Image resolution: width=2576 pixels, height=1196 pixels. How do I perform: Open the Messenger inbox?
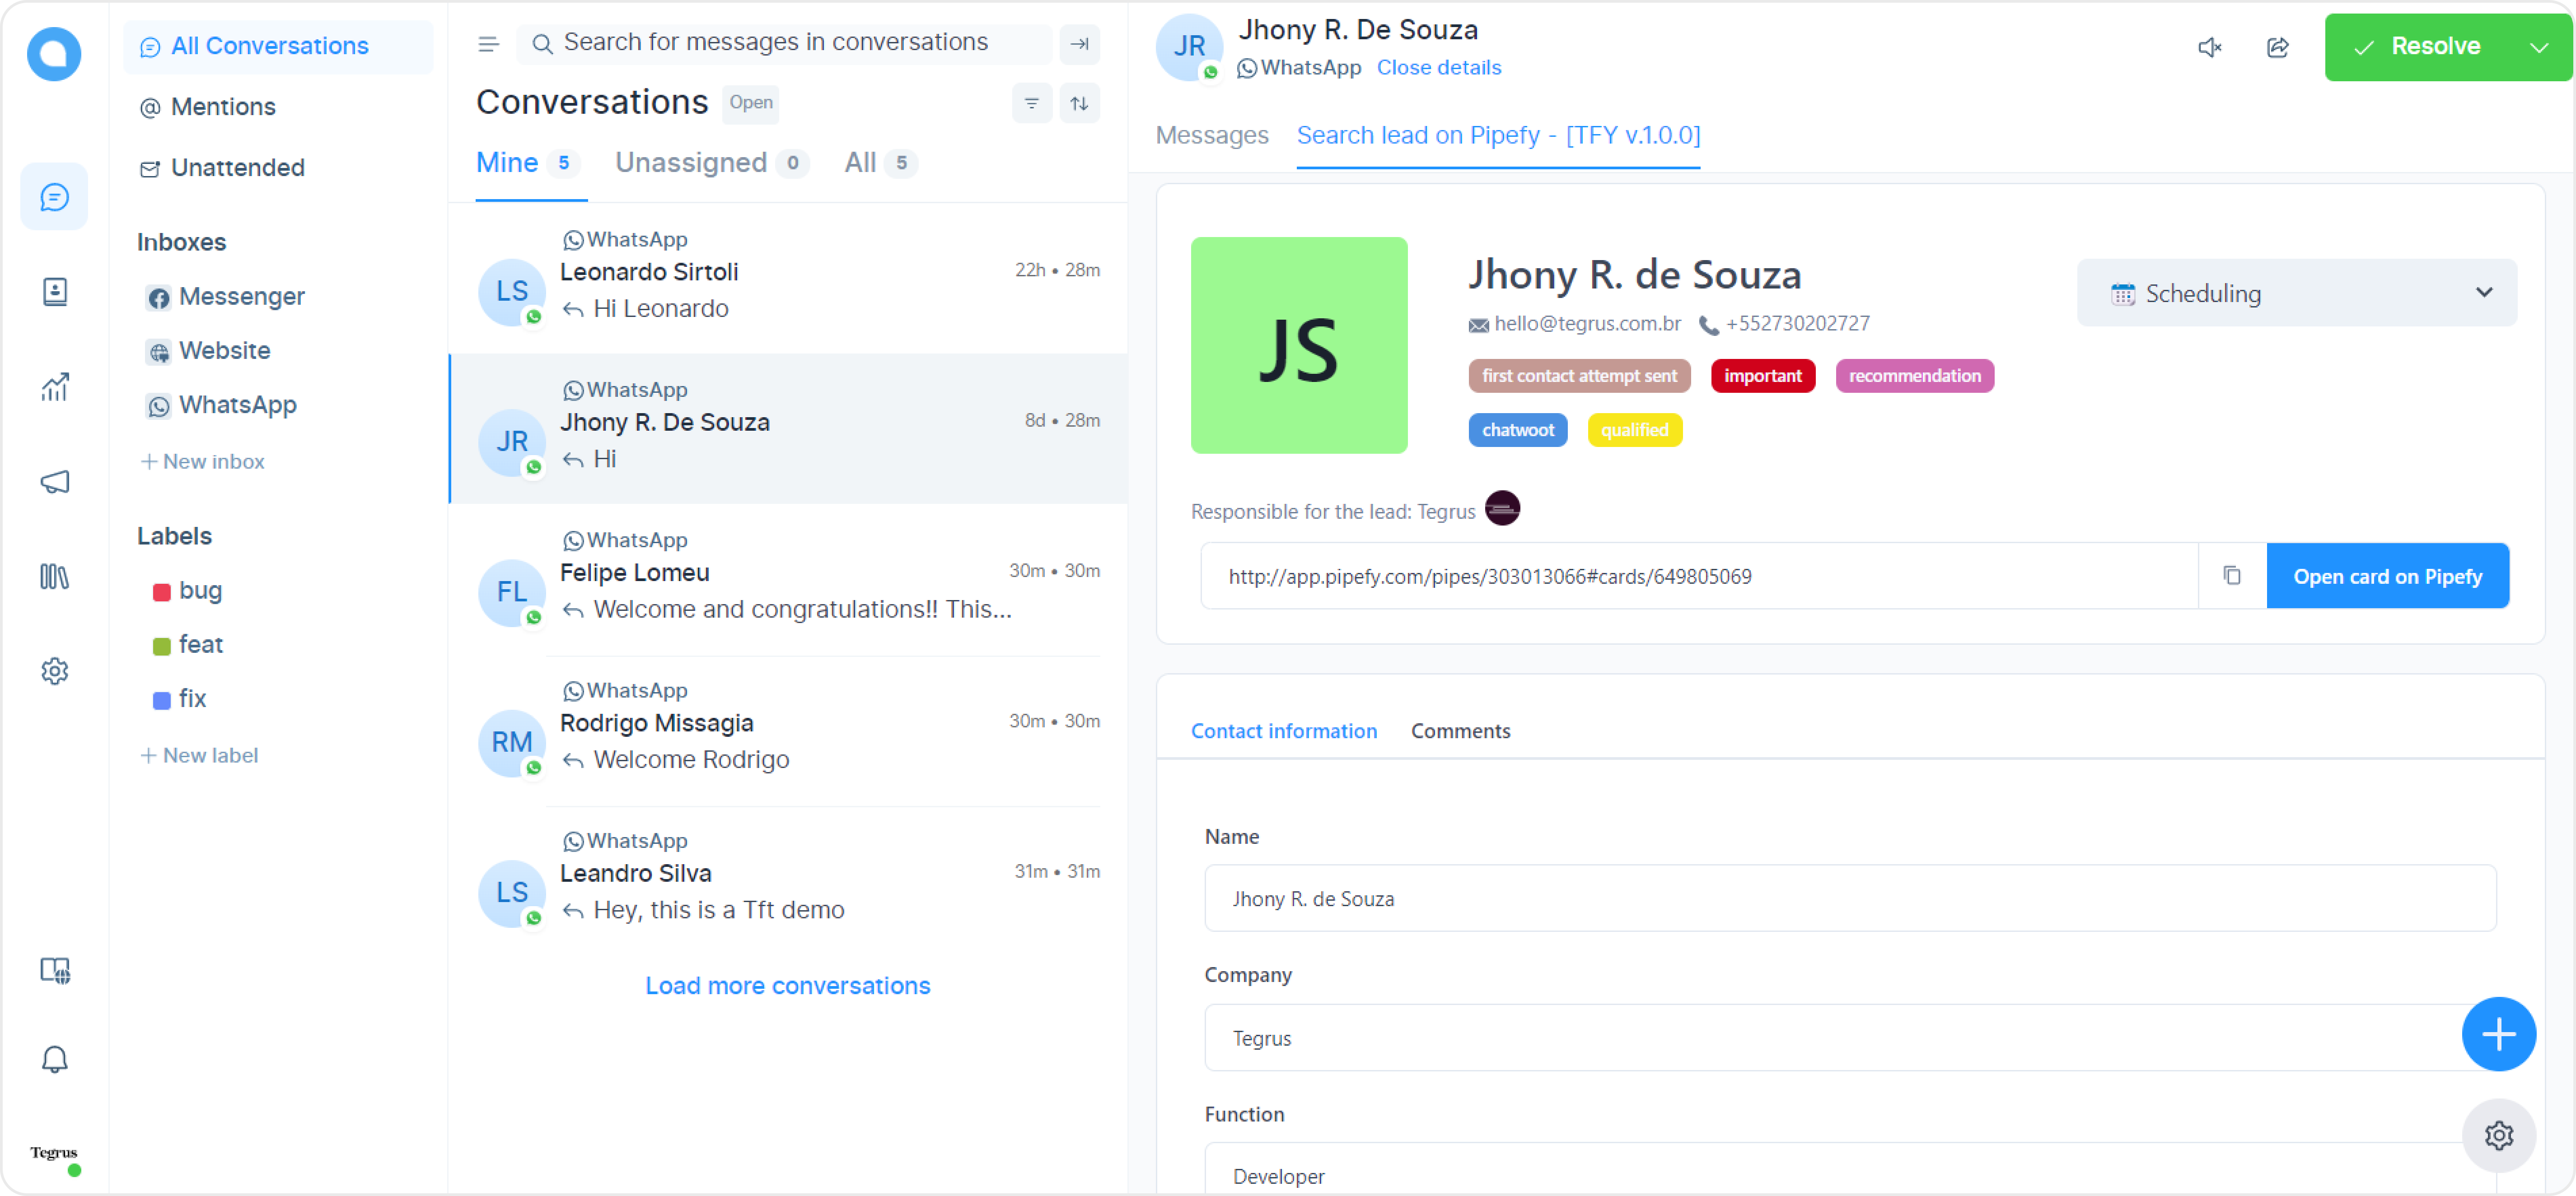(226, 297)
